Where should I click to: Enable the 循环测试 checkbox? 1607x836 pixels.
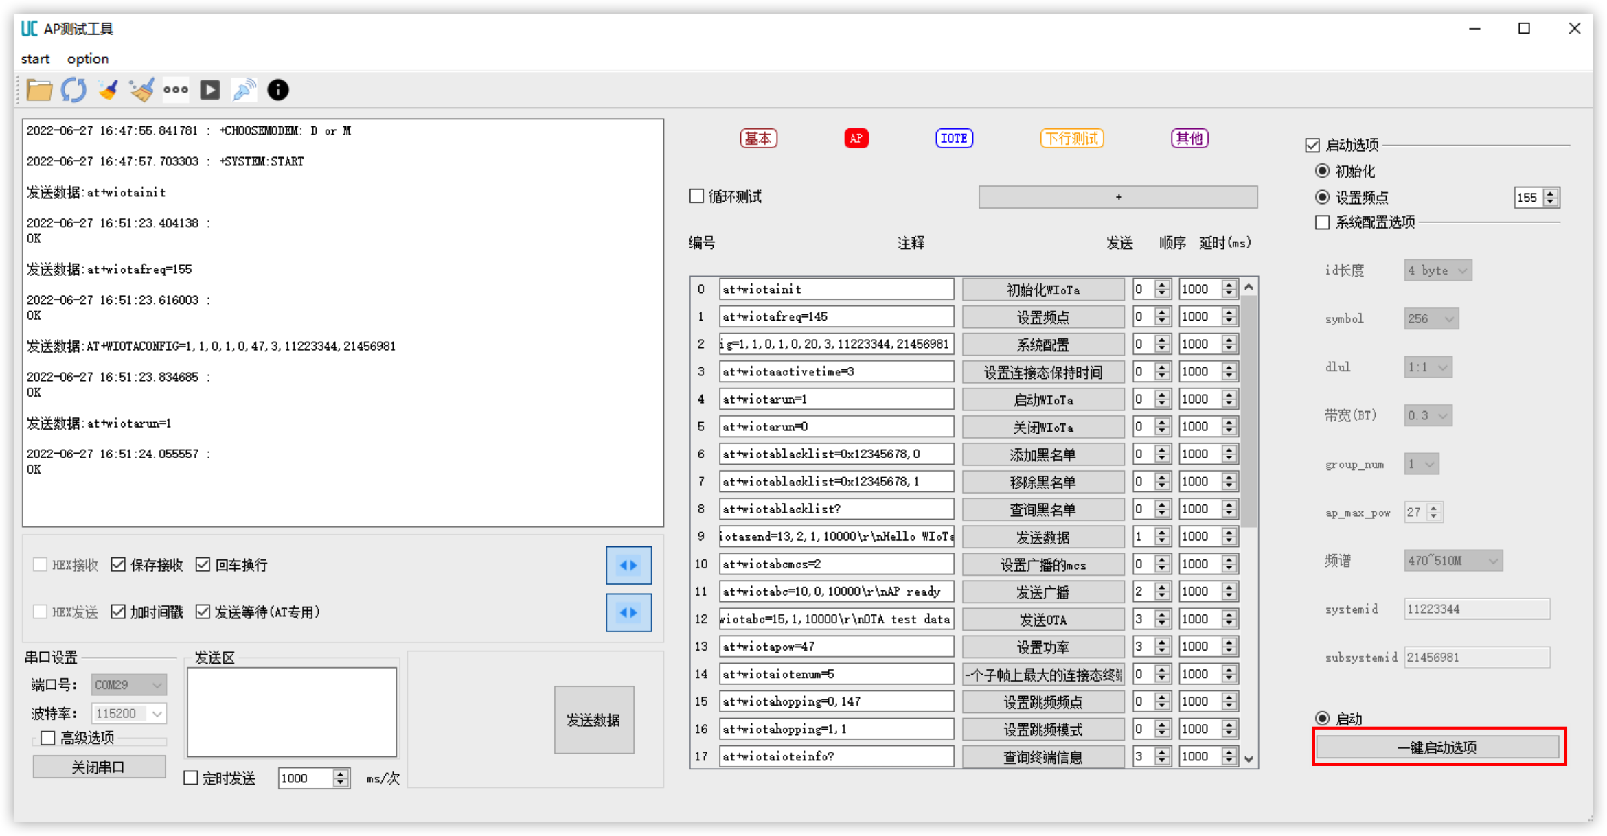(x=697, y=196)
